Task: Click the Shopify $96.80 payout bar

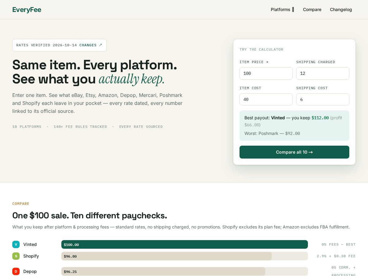Action: (167, 256)
